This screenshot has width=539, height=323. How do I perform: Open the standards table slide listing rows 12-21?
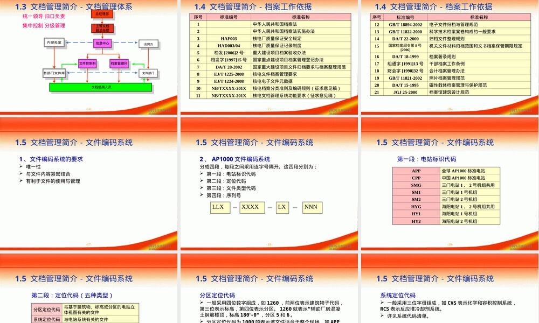(450, 57)
